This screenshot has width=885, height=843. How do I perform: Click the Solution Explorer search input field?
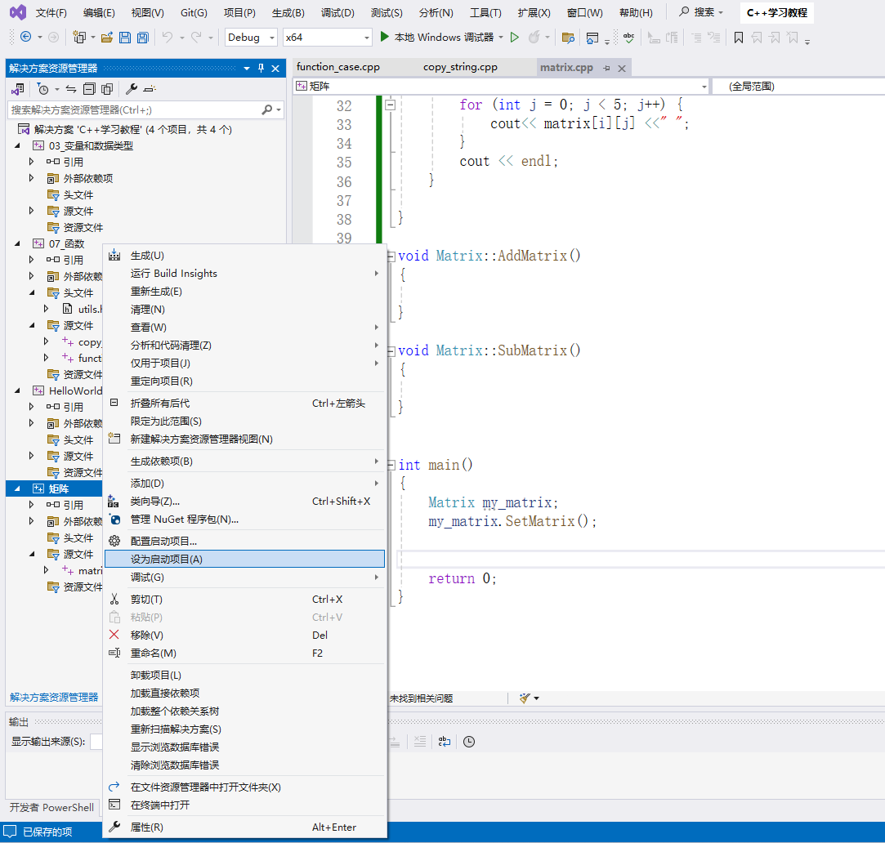point(134,109)
